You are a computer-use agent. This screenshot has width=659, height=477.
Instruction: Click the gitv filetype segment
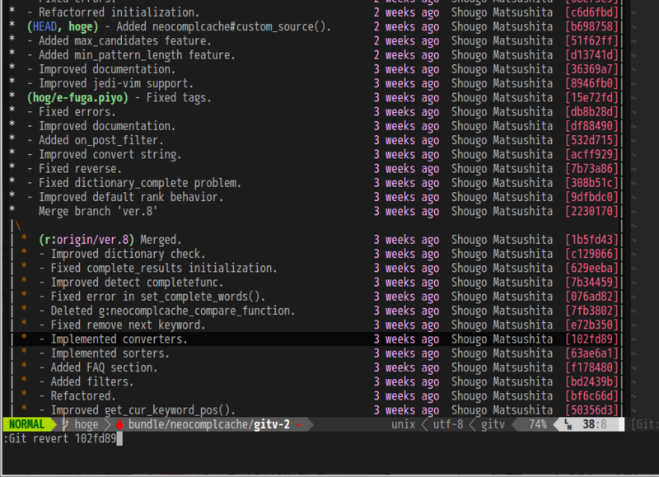[x=493, y=424]
